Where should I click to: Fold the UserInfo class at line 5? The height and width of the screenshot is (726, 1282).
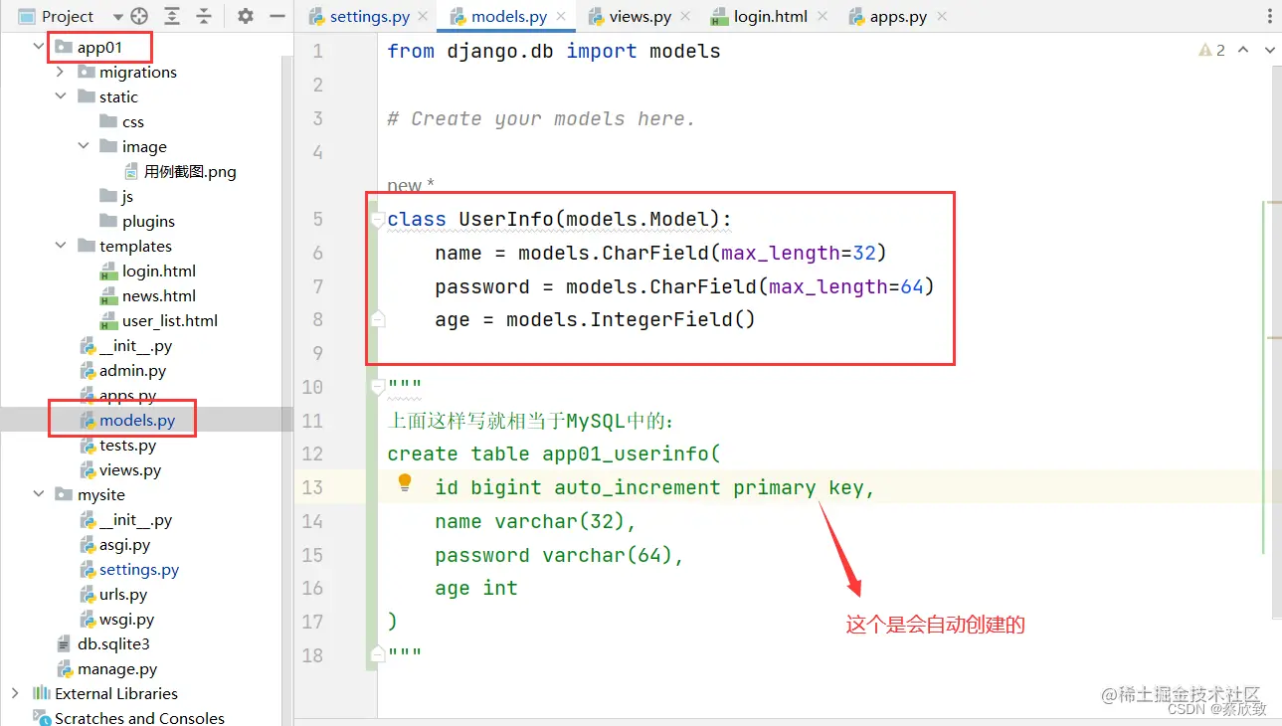tap(377, 219)
